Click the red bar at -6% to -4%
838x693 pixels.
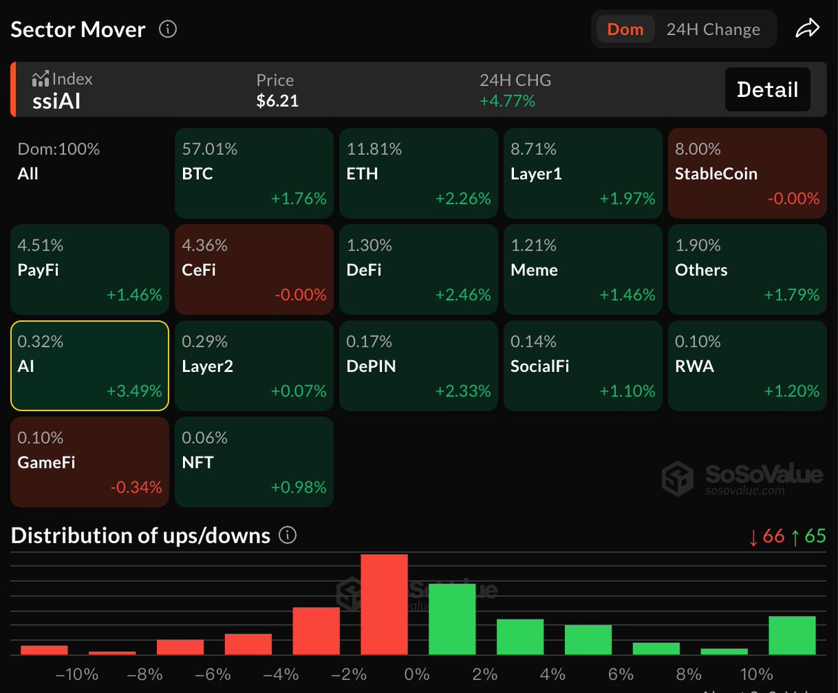pyautogui.click(x=248, y=644)
